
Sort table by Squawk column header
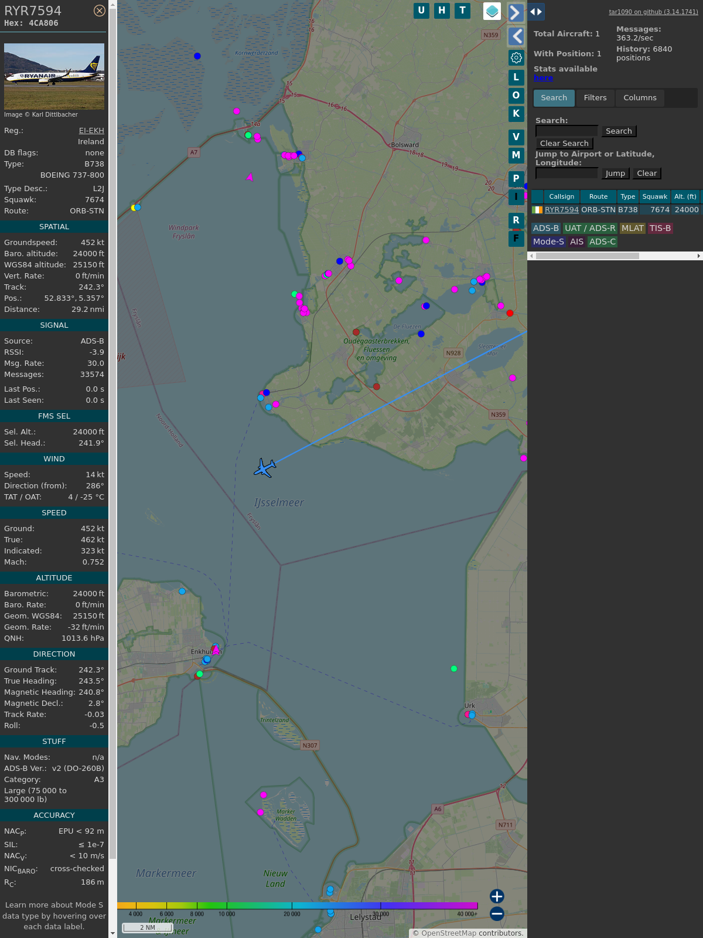point(655,197)
